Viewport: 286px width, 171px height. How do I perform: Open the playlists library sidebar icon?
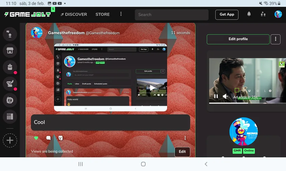pyautogui.click(x=10, y=117)
